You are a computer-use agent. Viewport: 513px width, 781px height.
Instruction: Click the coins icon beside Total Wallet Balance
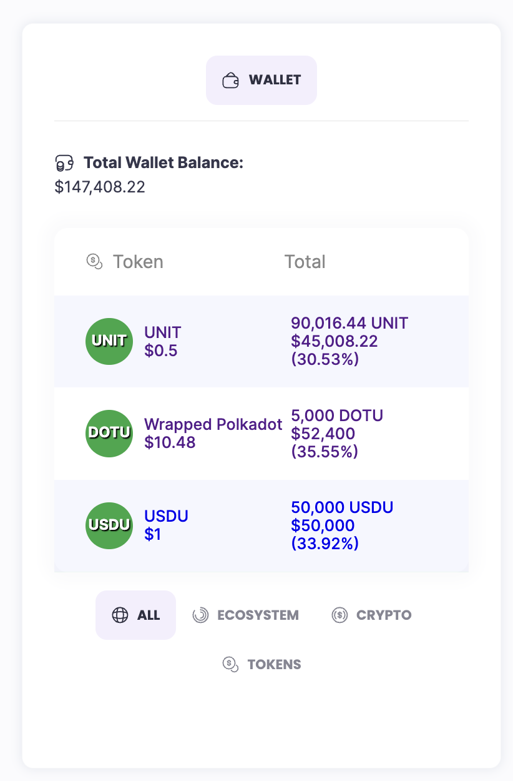(x=65, y=163)
